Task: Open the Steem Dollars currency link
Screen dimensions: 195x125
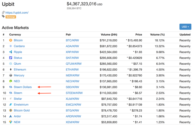Action: coord(23,87)
